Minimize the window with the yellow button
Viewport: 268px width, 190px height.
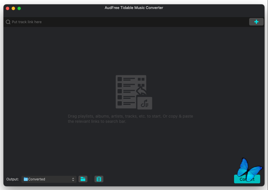click(x=13, y=8)
